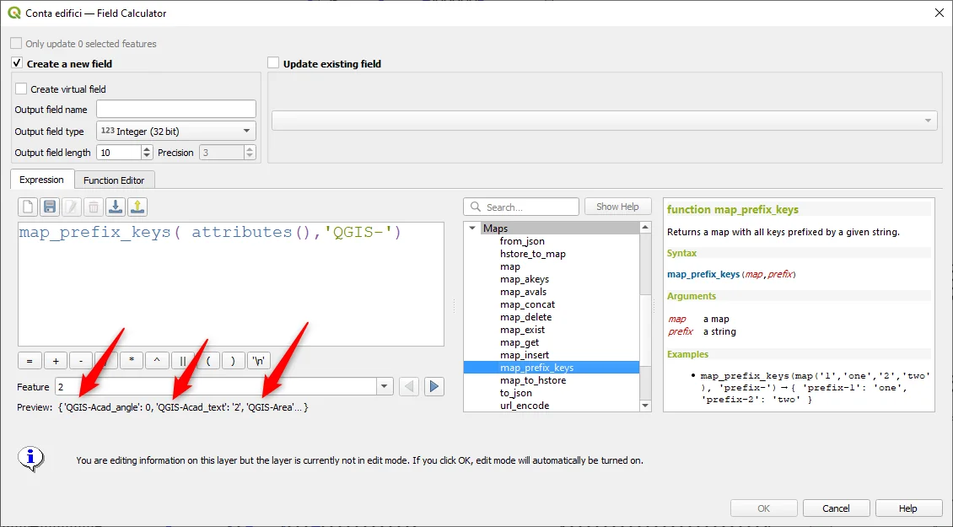This screenshot has width=953, height=527.
Task: Insert the equals operator button
Action: point(30,360)
